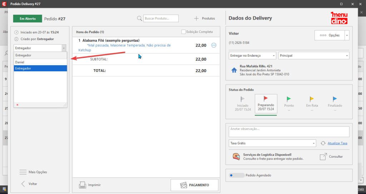Choose Entregador highlighted list entry

(40, 68)
